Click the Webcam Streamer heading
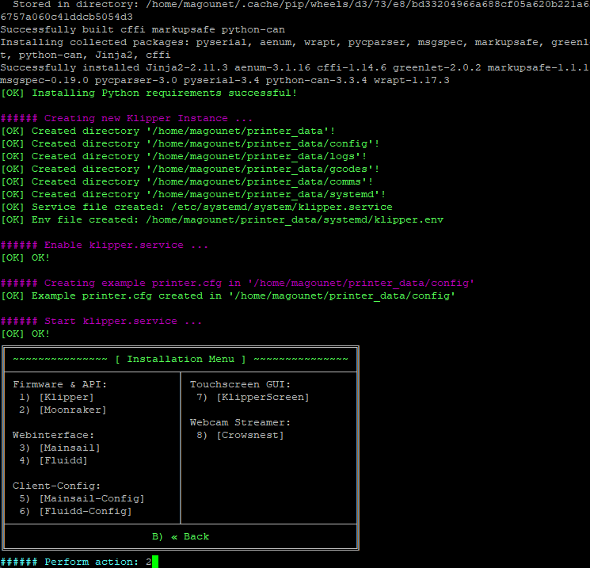Screen dimensions: 590x568 240,422
